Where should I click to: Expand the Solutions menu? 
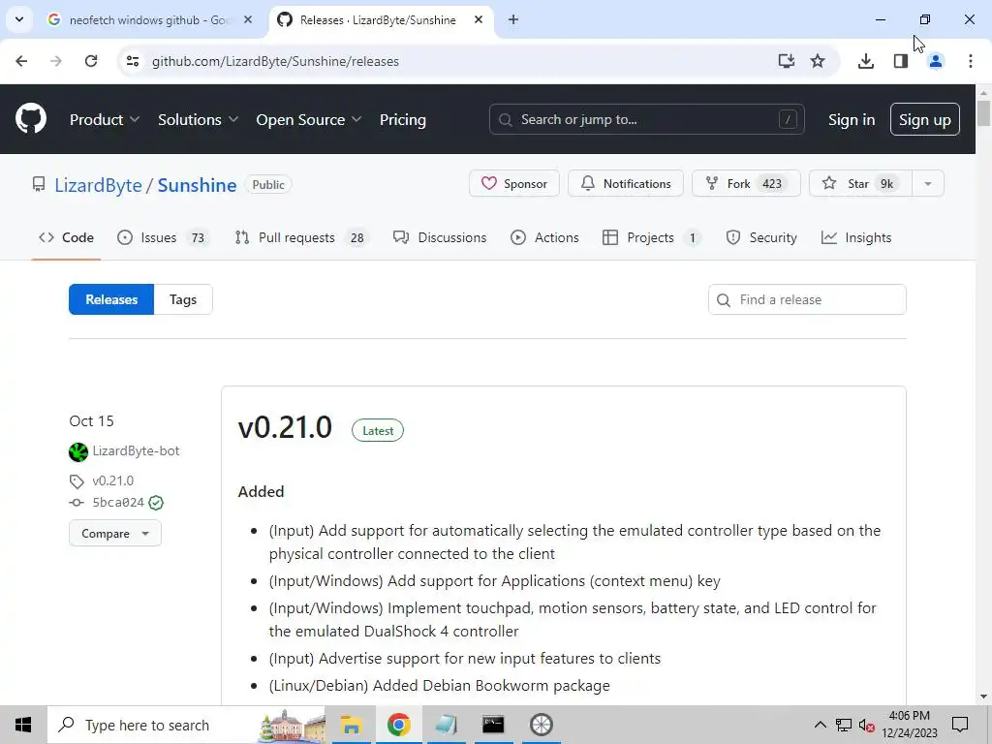pos(198,119)
